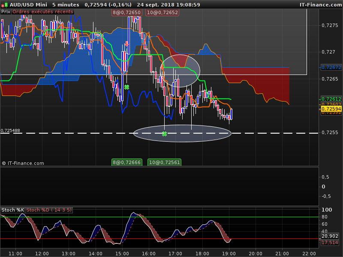Click the 16:00 time axis label

click(149, 254)
